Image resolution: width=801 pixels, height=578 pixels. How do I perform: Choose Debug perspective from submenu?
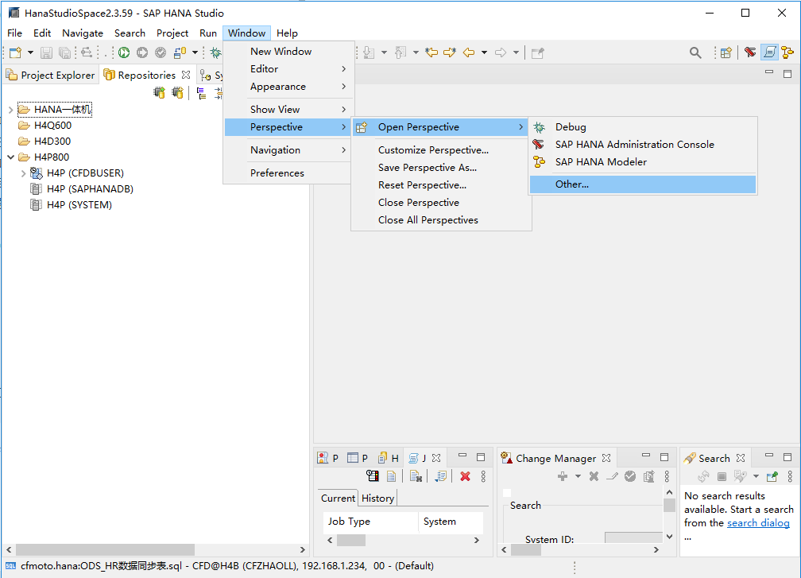point(643,127)
